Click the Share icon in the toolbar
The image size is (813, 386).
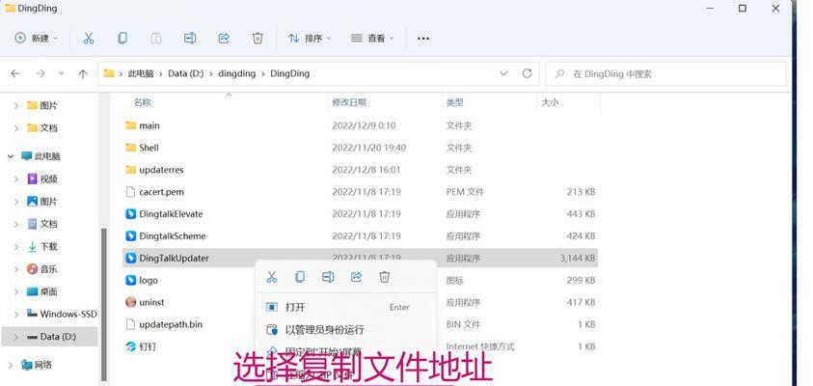(x=224, y=38)
